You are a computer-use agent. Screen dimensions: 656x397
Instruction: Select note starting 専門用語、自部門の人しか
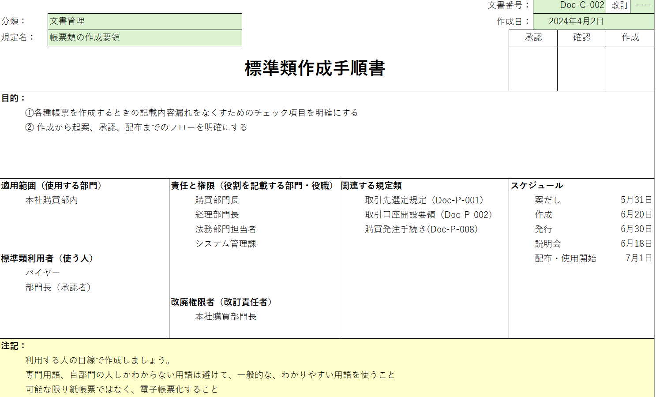210,375
